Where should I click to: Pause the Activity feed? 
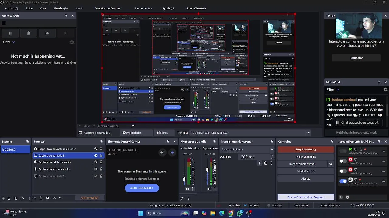(x=10, y=33)
